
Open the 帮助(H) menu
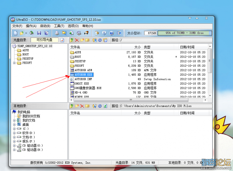coord(88,26)
